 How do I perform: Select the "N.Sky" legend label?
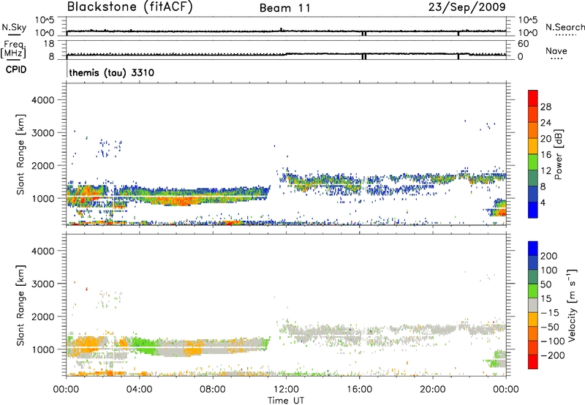(x=14, y=28)
